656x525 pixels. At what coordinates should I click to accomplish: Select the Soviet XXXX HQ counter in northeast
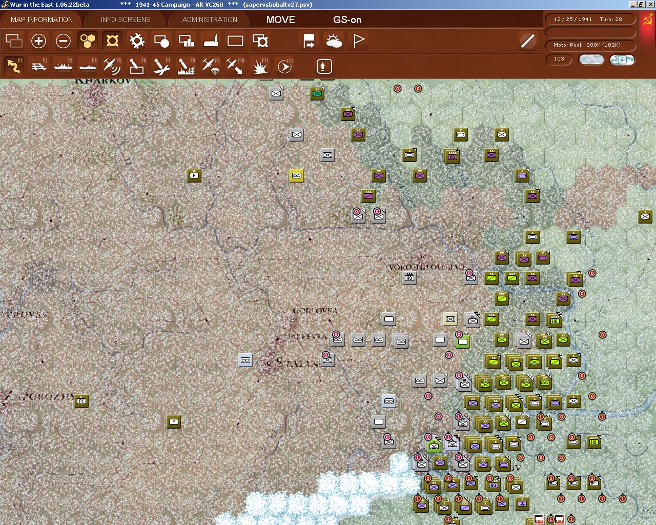pyautogui.click(x=452, y=156)
